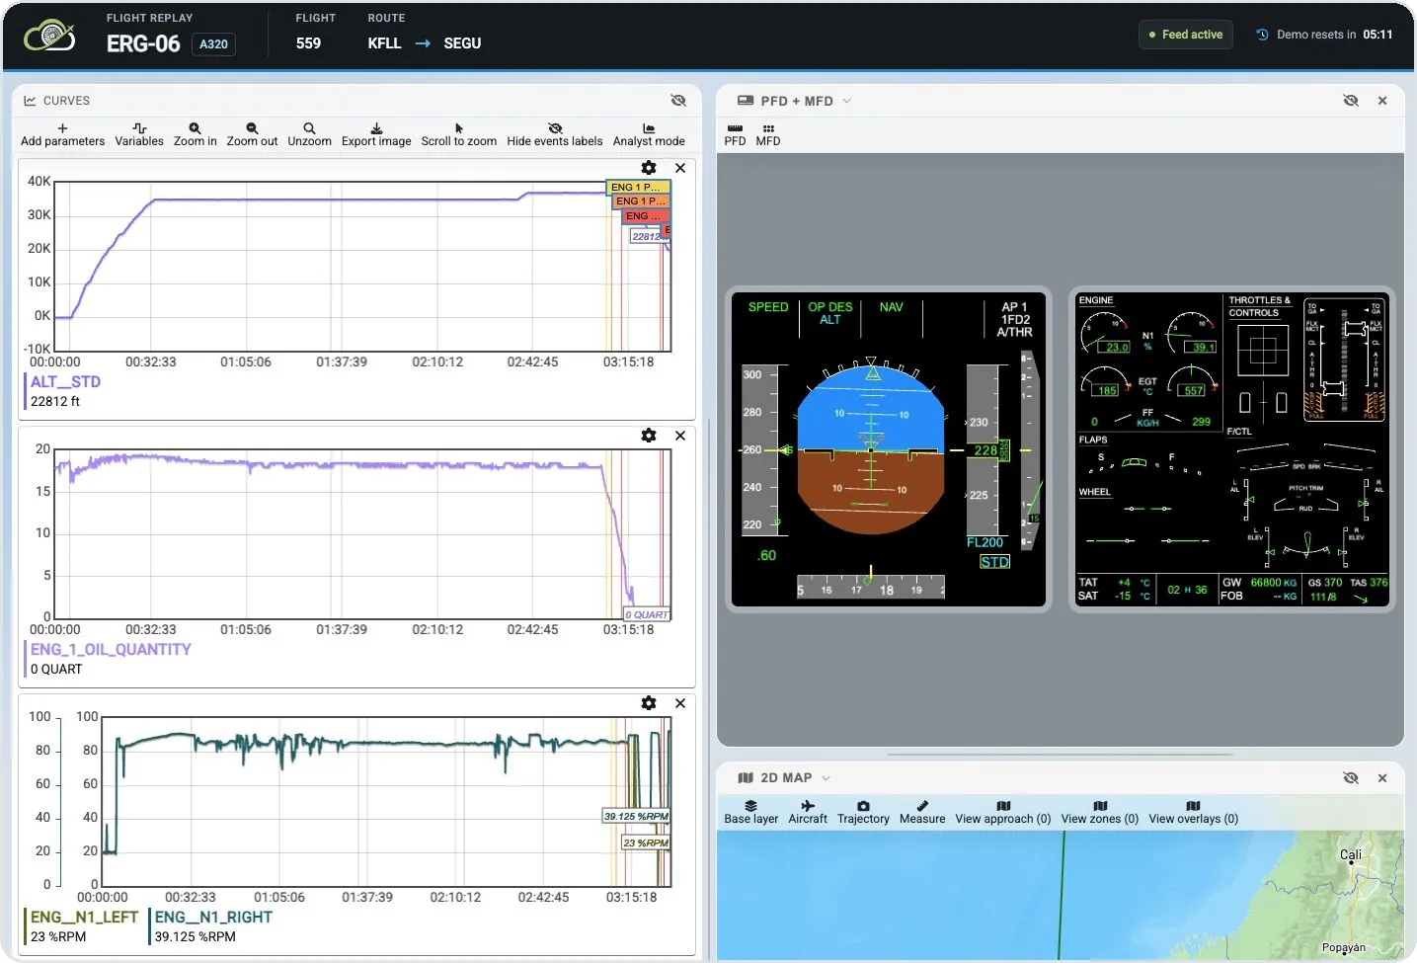Image resolution: width=1417 pixels, height=963 pixels.
Task: Open settings gear of oil quantity chart
Action: (649, 436)
